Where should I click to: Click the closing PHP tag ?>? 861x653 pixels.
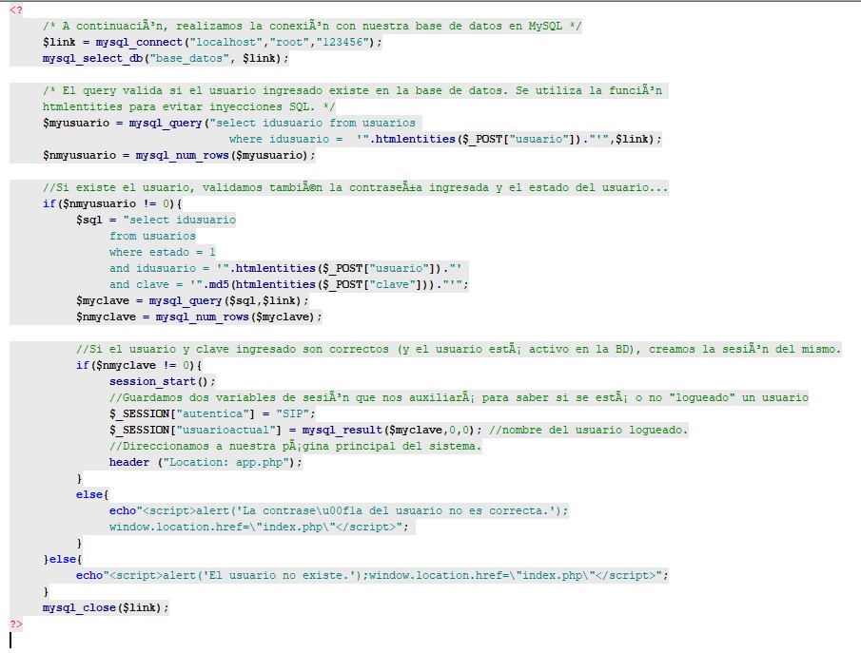tap(16, 624)
